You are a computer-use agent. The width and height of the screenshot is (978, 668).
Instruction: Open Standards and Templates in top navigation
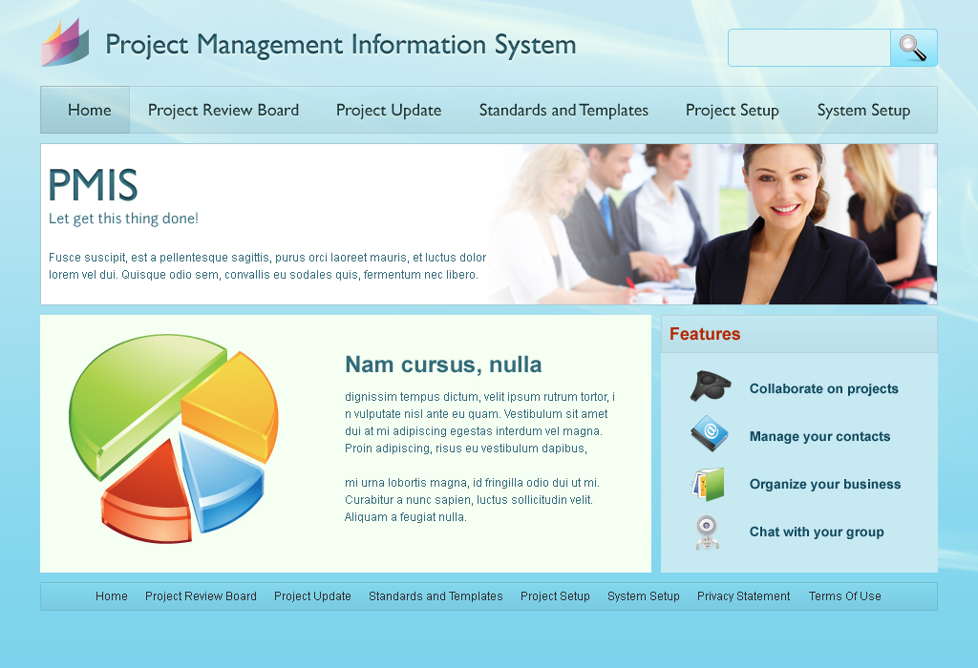tap(563, 110)
